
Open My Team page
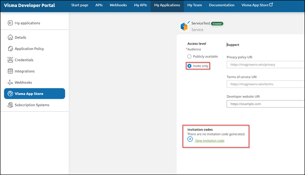(195, 5)
